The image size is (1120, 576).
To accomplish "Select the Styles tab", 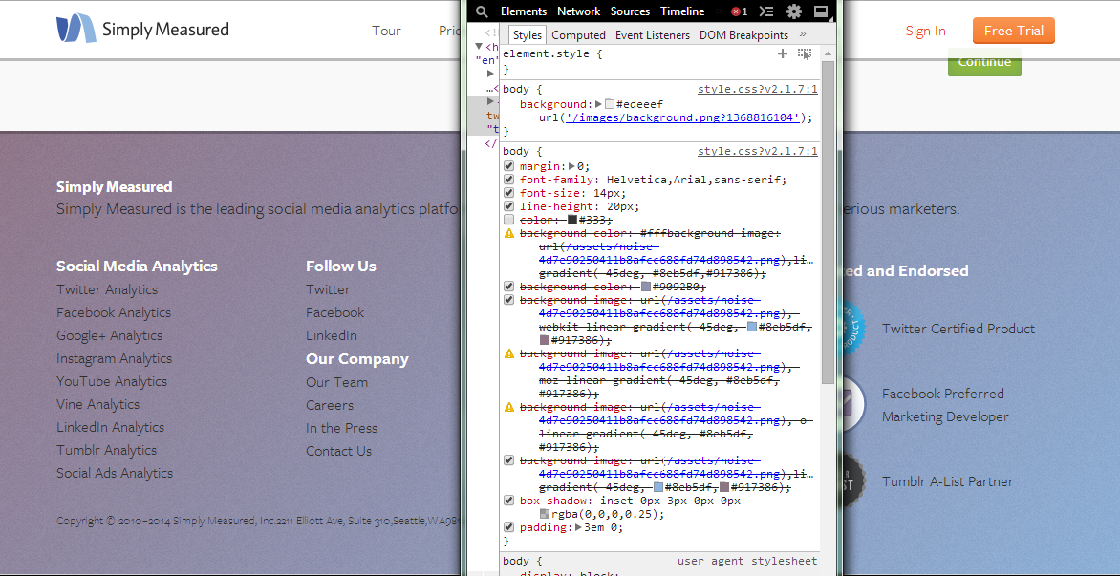I will coord(528,35).
